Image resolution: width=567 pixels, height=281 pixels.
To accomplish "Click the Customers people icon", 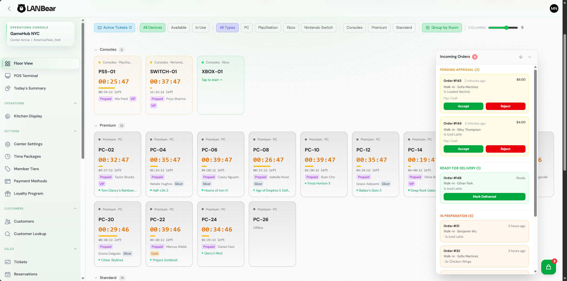I will (8, 221).
